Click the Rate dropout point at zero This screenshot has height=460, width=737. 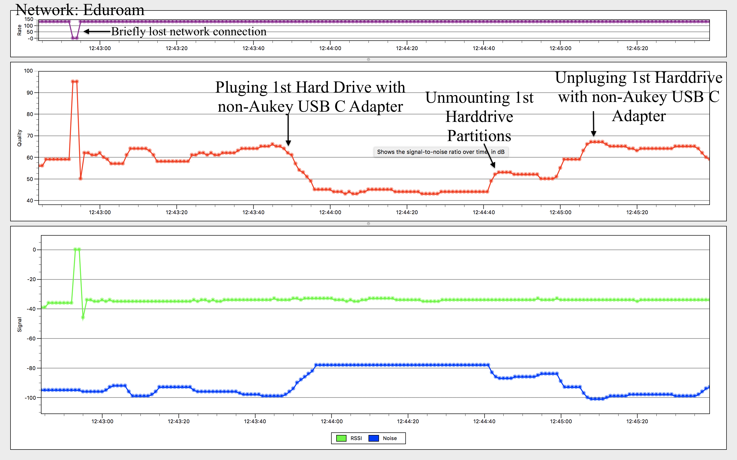(73, 38)
